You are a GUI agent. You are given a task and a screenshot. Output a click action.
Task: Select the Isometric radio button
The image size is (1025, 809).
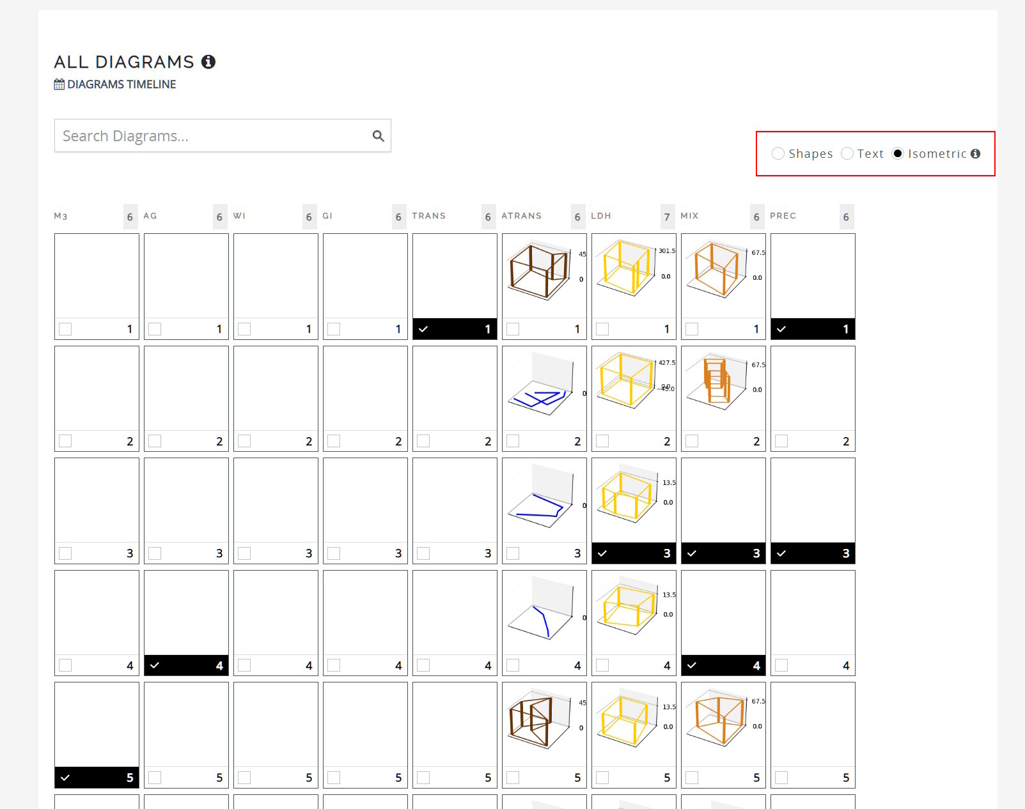pyautogui.click(x=898, y=153)
